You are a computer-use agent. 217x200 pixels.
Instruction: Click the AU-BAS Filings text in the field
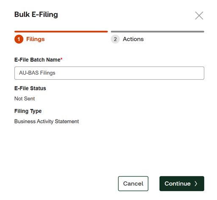tap(37, 73)
